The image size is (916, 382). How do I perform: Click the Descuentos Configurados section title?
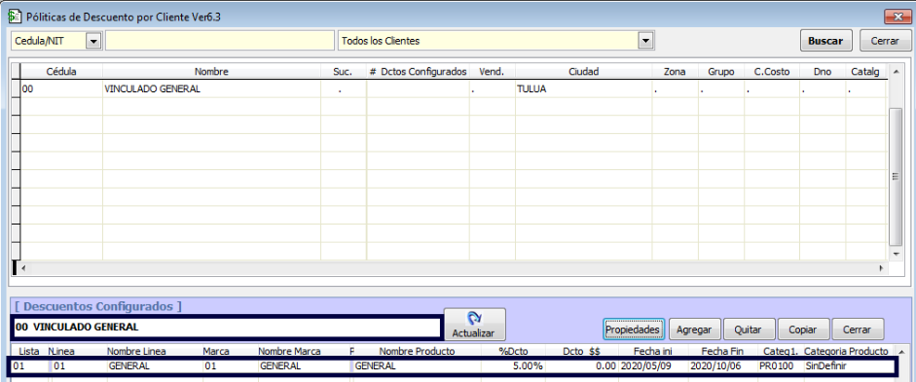[97, 306]
